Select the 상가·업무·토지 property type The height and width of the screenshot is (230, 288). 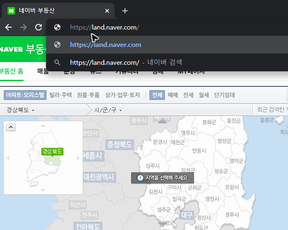123,95
